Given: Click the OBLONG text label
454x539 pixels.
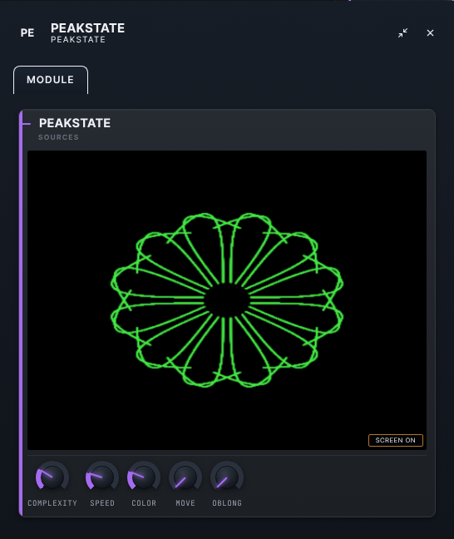Looking at the screenshot, I should coord(227,503).
